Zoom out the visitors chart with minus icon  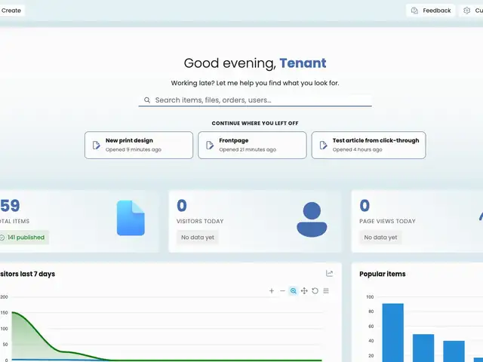[282, 291]
